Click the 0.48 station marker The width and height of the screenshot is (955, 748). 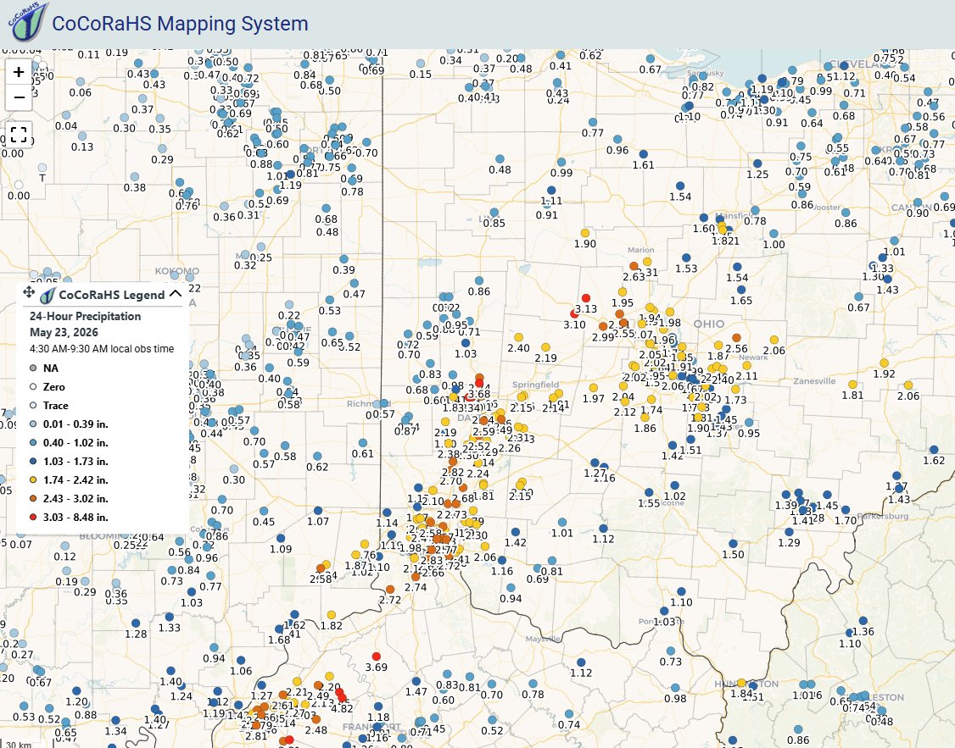click(500, 159)
